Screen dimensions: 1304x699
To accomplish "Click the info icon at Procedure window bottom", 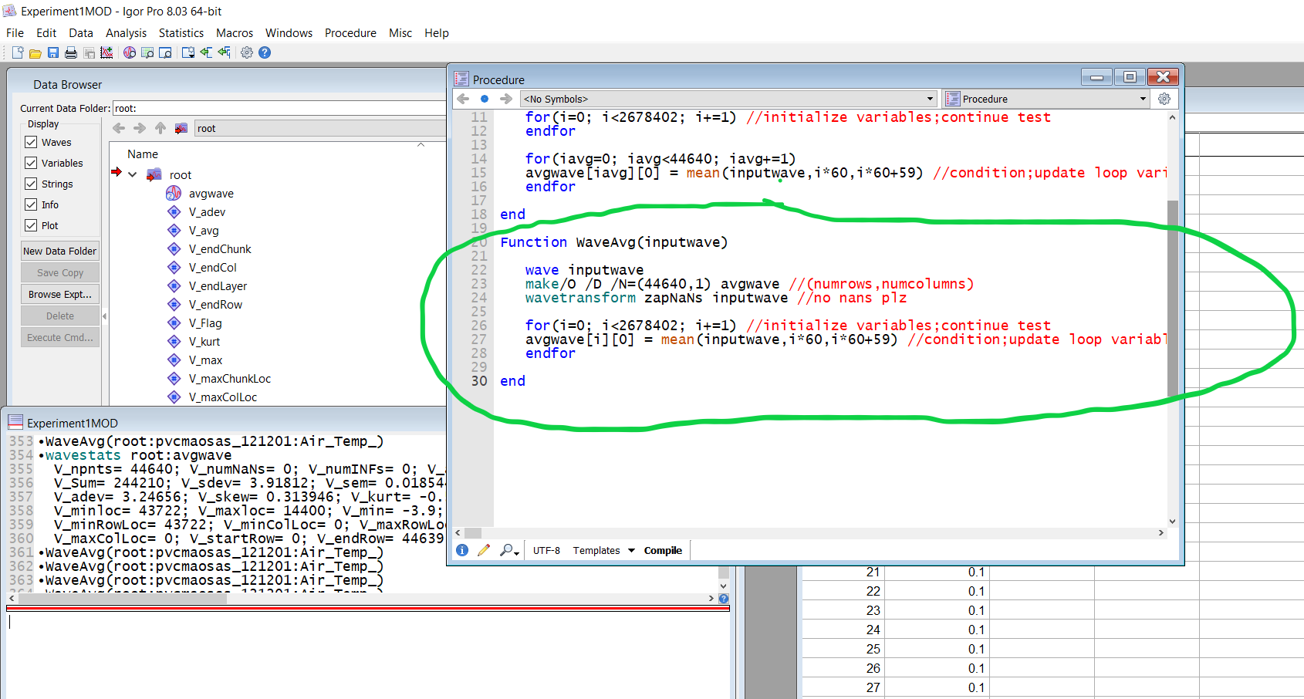I will [x=461, y=549].
